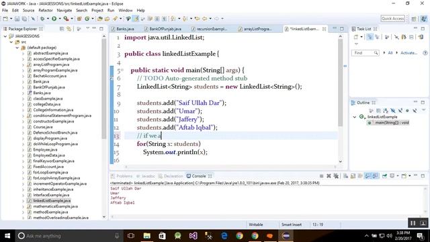Open File Explorer from Windows taskbar
Image resolution: width=430 pixels, height=242 pixels.
(147, 236)
